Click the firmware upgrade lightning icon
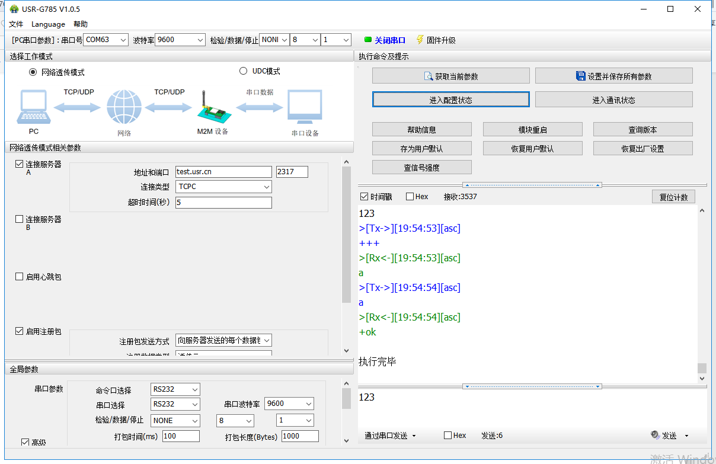This screenshot has width=716, height=464. point(420,40)
